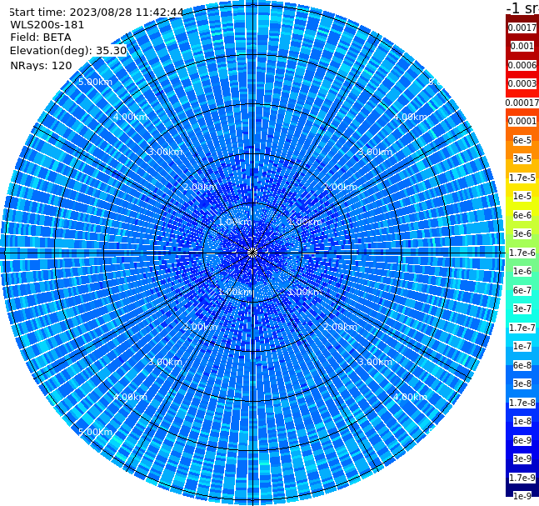
Task: Click the 3e-6 colorbar value
Action: tap(522, 233)
